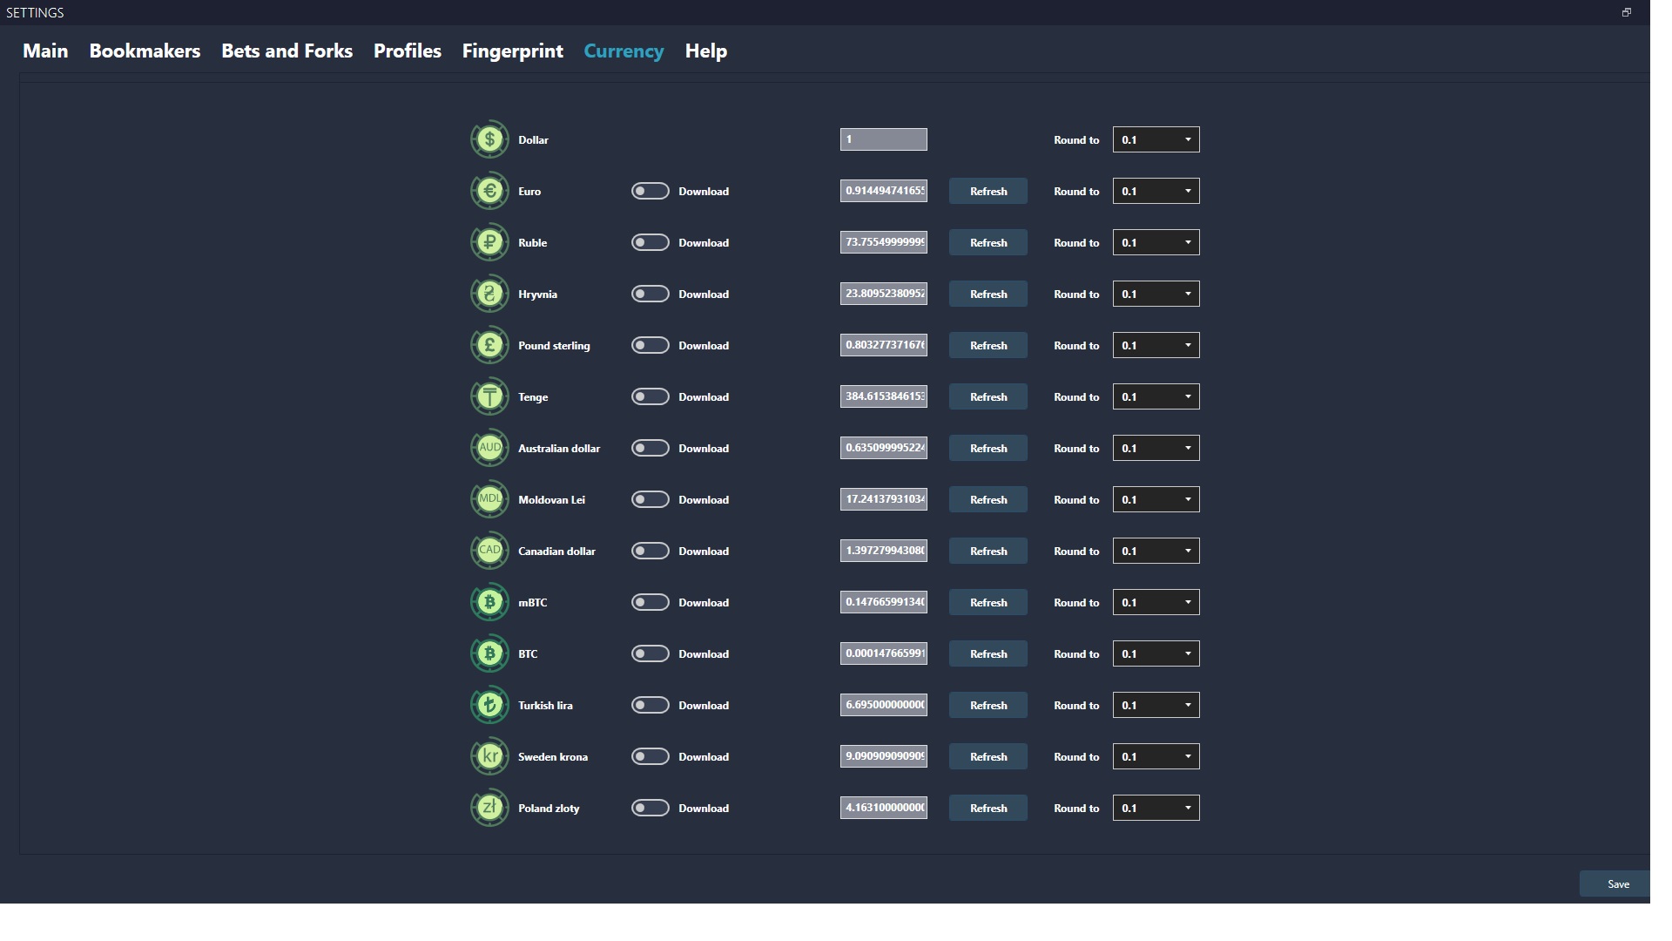Open the Help tab

(705, 51)
